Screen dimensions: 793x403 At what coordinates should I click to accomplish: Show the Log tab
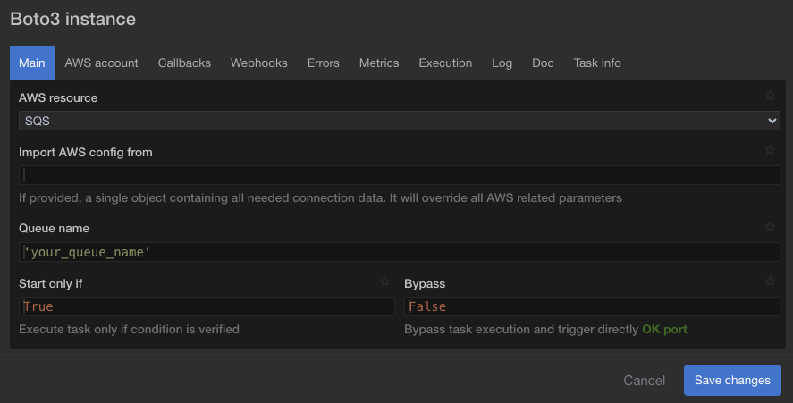point(502,63)
